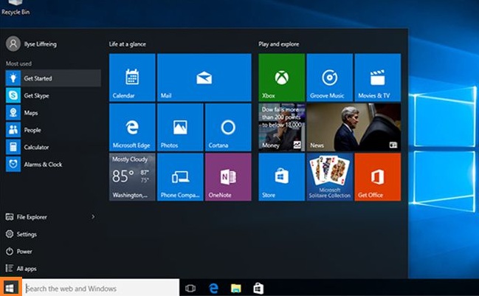Show All apps list
Viewport: 479px width, 296px height.
tap(21, 269)
